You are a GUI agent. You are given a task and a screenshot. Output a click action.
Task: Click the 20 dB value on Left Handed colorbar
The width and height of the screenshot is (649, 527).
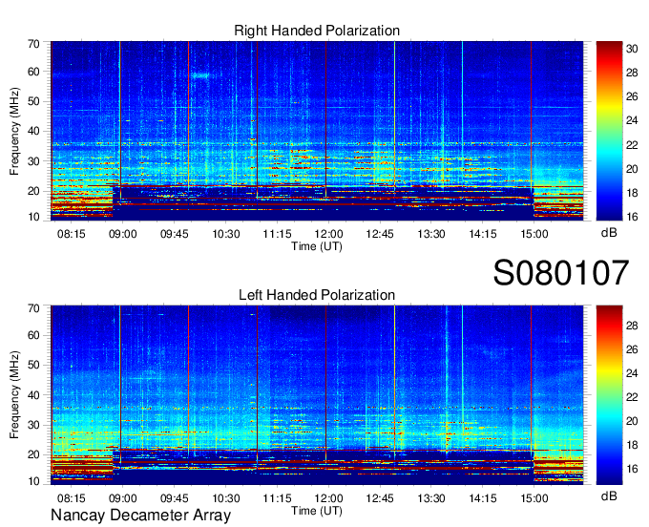coord(632,421)
